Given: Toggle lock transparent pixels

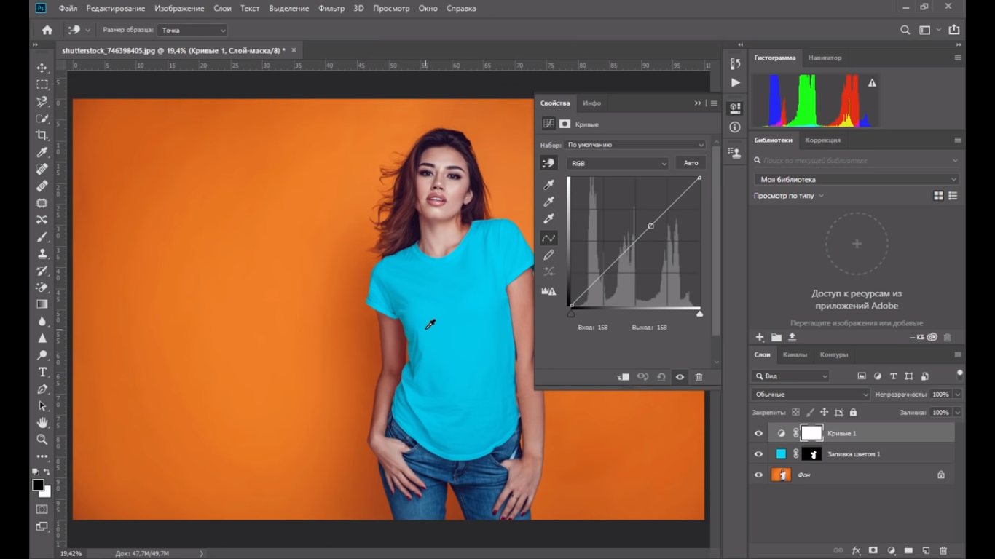Looking at the screenshot, I should pos(795,413).
